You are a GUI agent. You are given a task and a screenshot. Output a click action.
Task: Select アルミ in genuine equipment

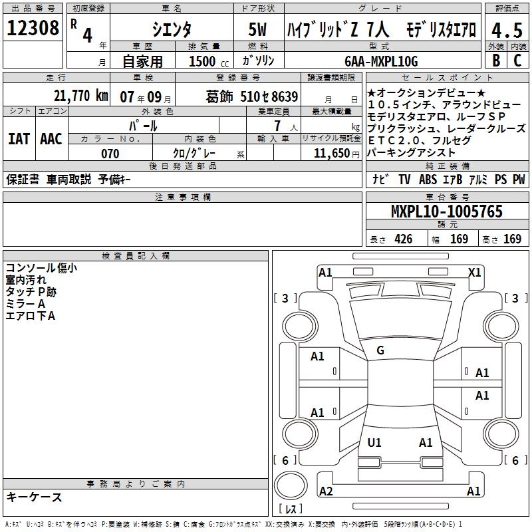tap(478, 179)
